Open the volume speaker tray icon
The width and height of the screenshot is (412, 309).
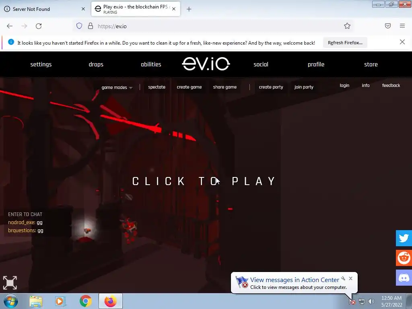[x=371, y=301]
